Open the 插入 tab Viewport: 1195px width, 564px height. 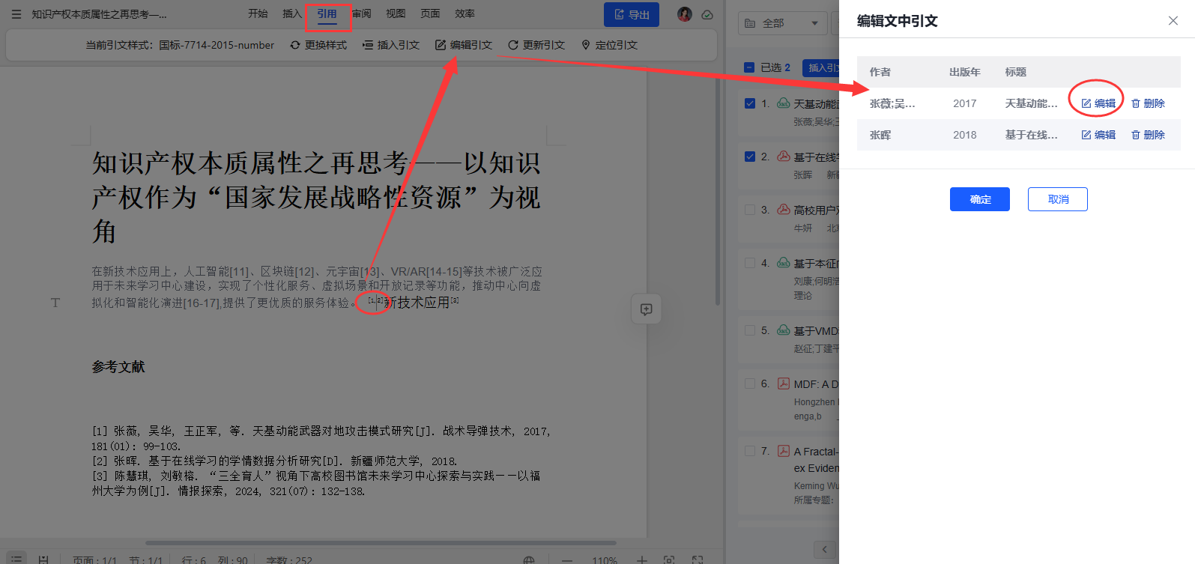pos(291,13)
